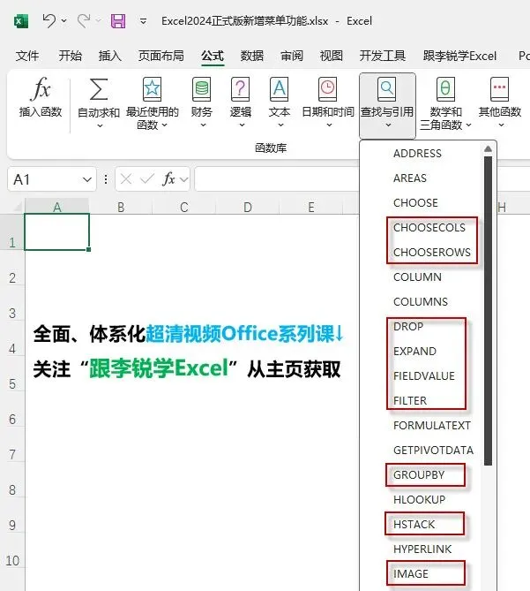The height and width of the screenshot is (591, 530).
Task: Click the function list scrollbar thumb
Action: point(489,311)
